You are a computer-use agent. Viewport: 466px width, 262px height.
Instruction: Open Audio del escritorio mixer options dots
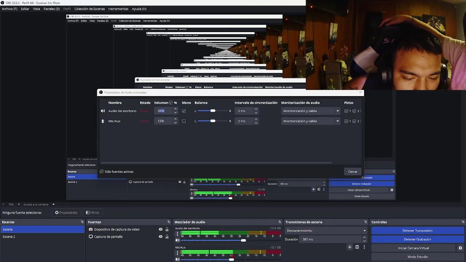[x=177, y=234]
